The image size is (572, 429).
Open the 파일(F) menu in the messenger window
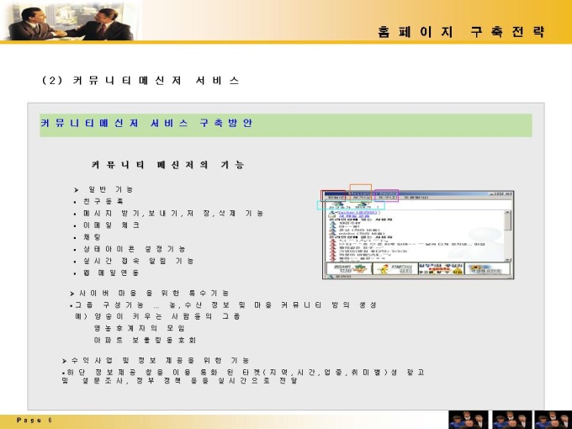(336, 198)
